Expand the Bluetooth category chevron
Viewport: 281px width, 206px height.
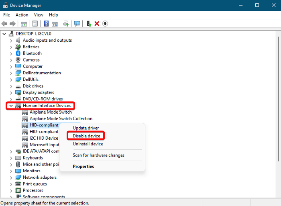(11, 53)
